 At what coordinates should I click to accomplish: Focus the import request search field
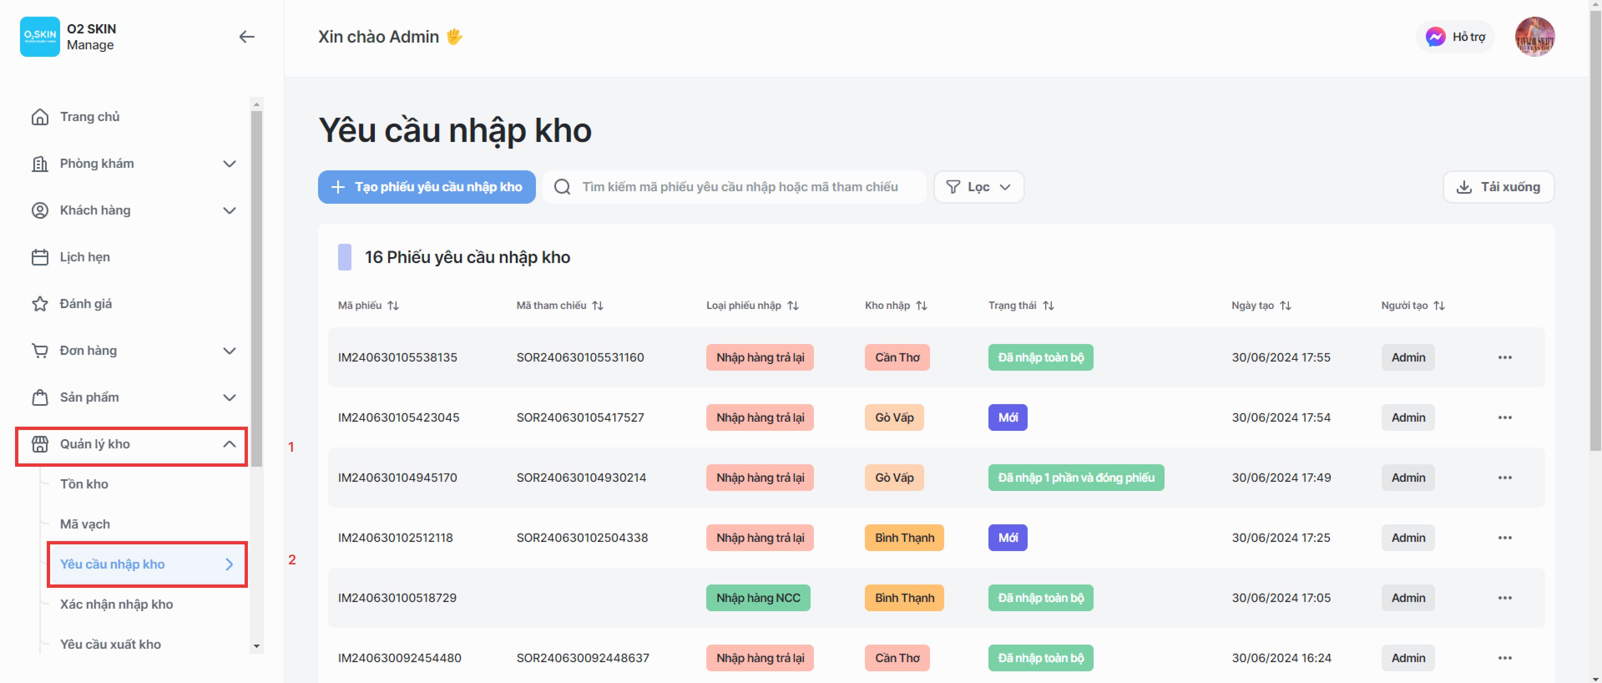point(740,187)
